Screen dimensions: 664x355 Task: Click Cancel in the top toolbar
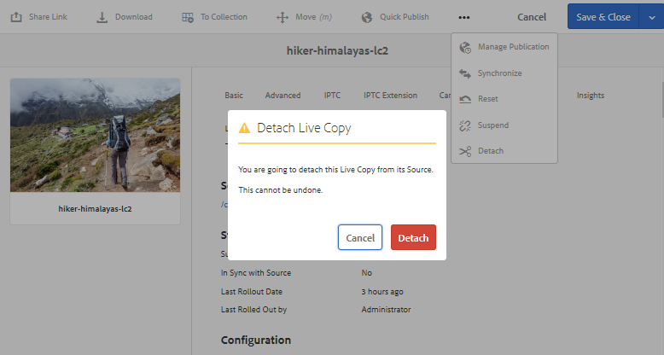point(532,17)
